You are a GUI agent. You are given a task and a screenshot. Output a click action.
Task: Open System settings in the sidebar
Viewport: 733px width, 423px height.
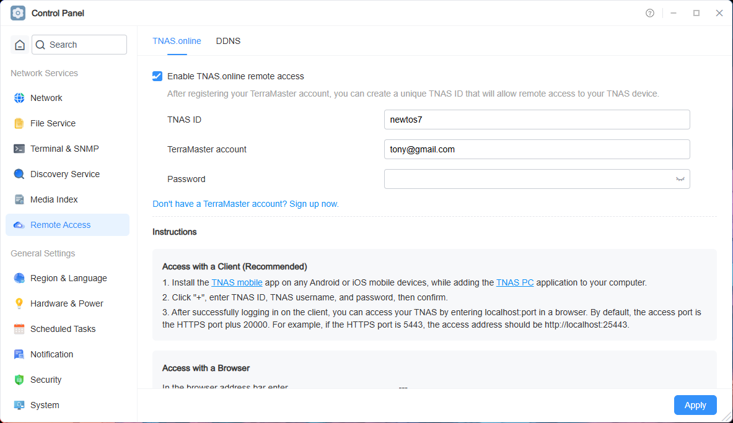pos(43,404)
